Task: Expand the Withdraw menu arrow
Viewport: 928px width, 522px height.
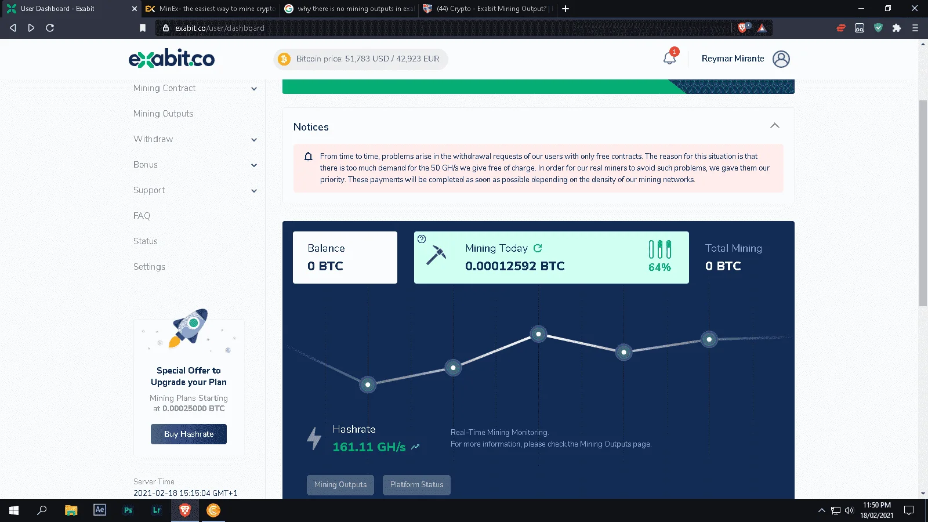Action: [254, 140]
